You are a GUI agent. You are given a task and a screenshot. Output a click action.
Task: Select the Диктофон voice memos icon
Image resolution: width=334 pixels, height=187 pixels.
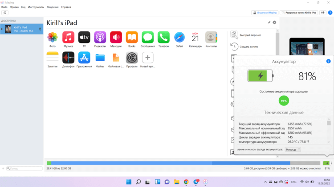(68, 58)
